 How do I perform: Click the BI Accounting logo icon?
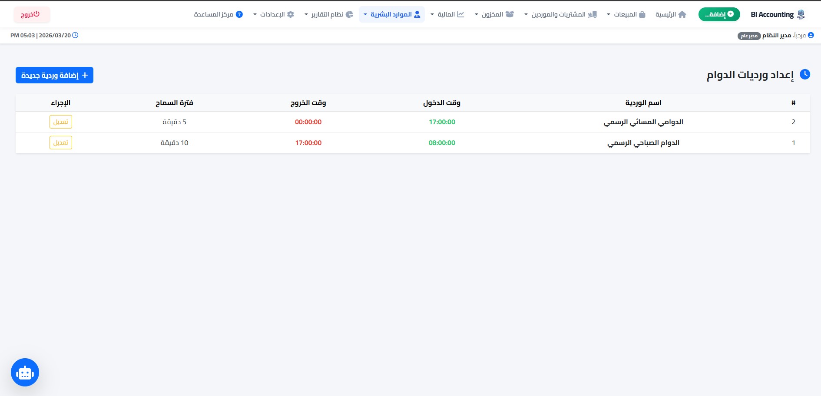(801, 15)
